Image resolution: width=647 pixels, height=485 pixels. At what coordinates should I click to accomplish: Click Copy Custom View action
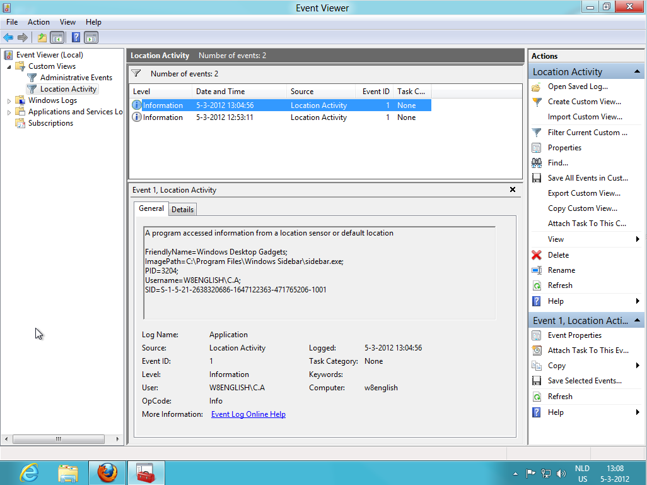pyautogui.click(x=583, y=208)
